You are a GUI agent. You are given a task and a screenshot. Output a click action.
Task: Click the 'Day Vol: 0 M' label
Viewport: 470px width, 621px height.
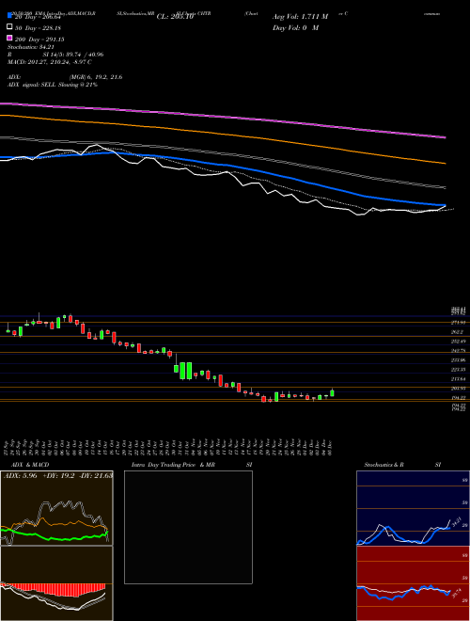click(295, 27)
